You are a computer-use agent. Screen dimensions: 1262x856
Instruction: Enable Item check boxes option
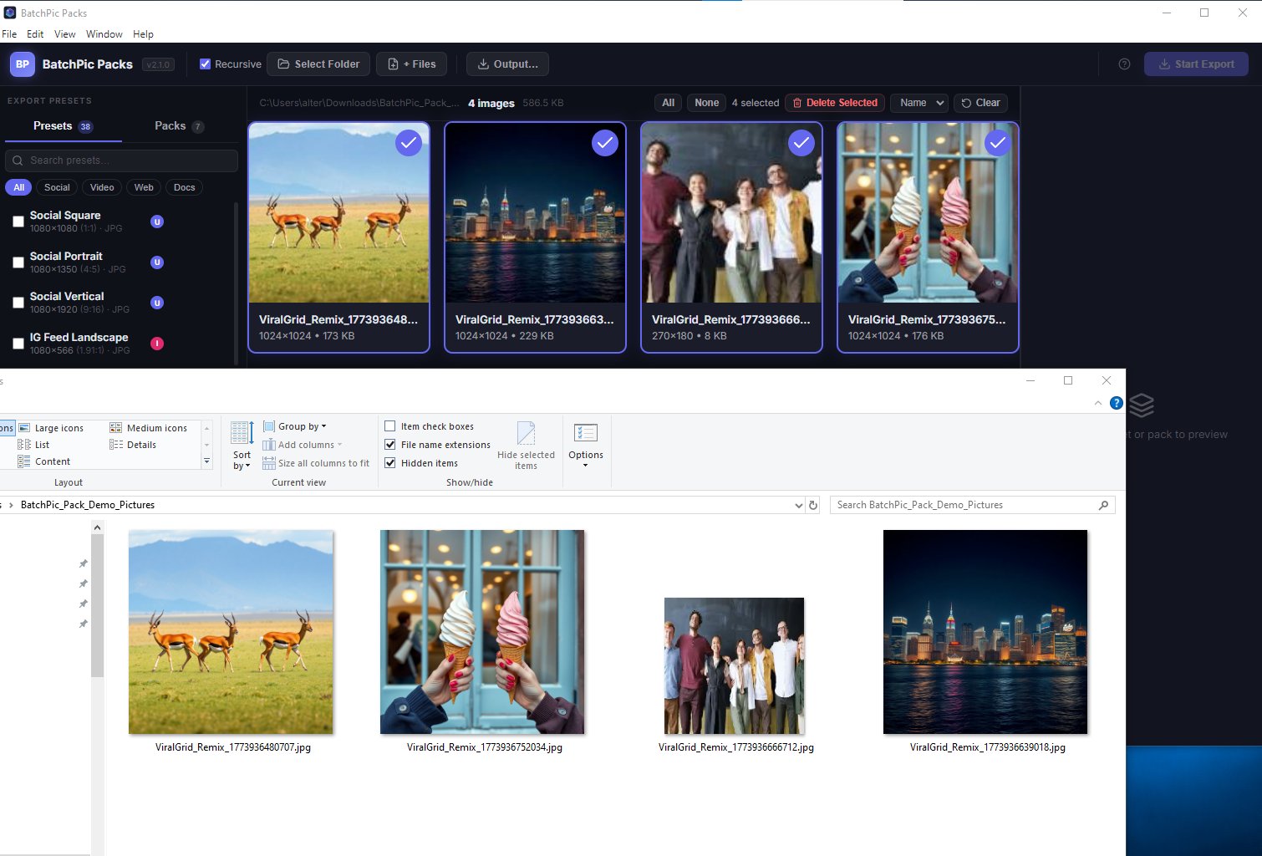pyautogui.click(x=390, y=426)
